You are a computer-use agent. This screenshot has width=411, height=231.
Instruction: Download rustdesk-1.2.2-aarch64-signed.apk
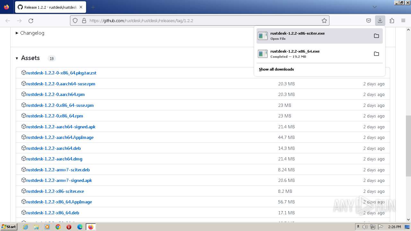point(61,127)
